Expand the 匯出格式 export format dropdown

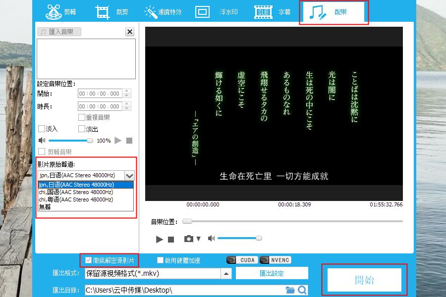(226, 273)
